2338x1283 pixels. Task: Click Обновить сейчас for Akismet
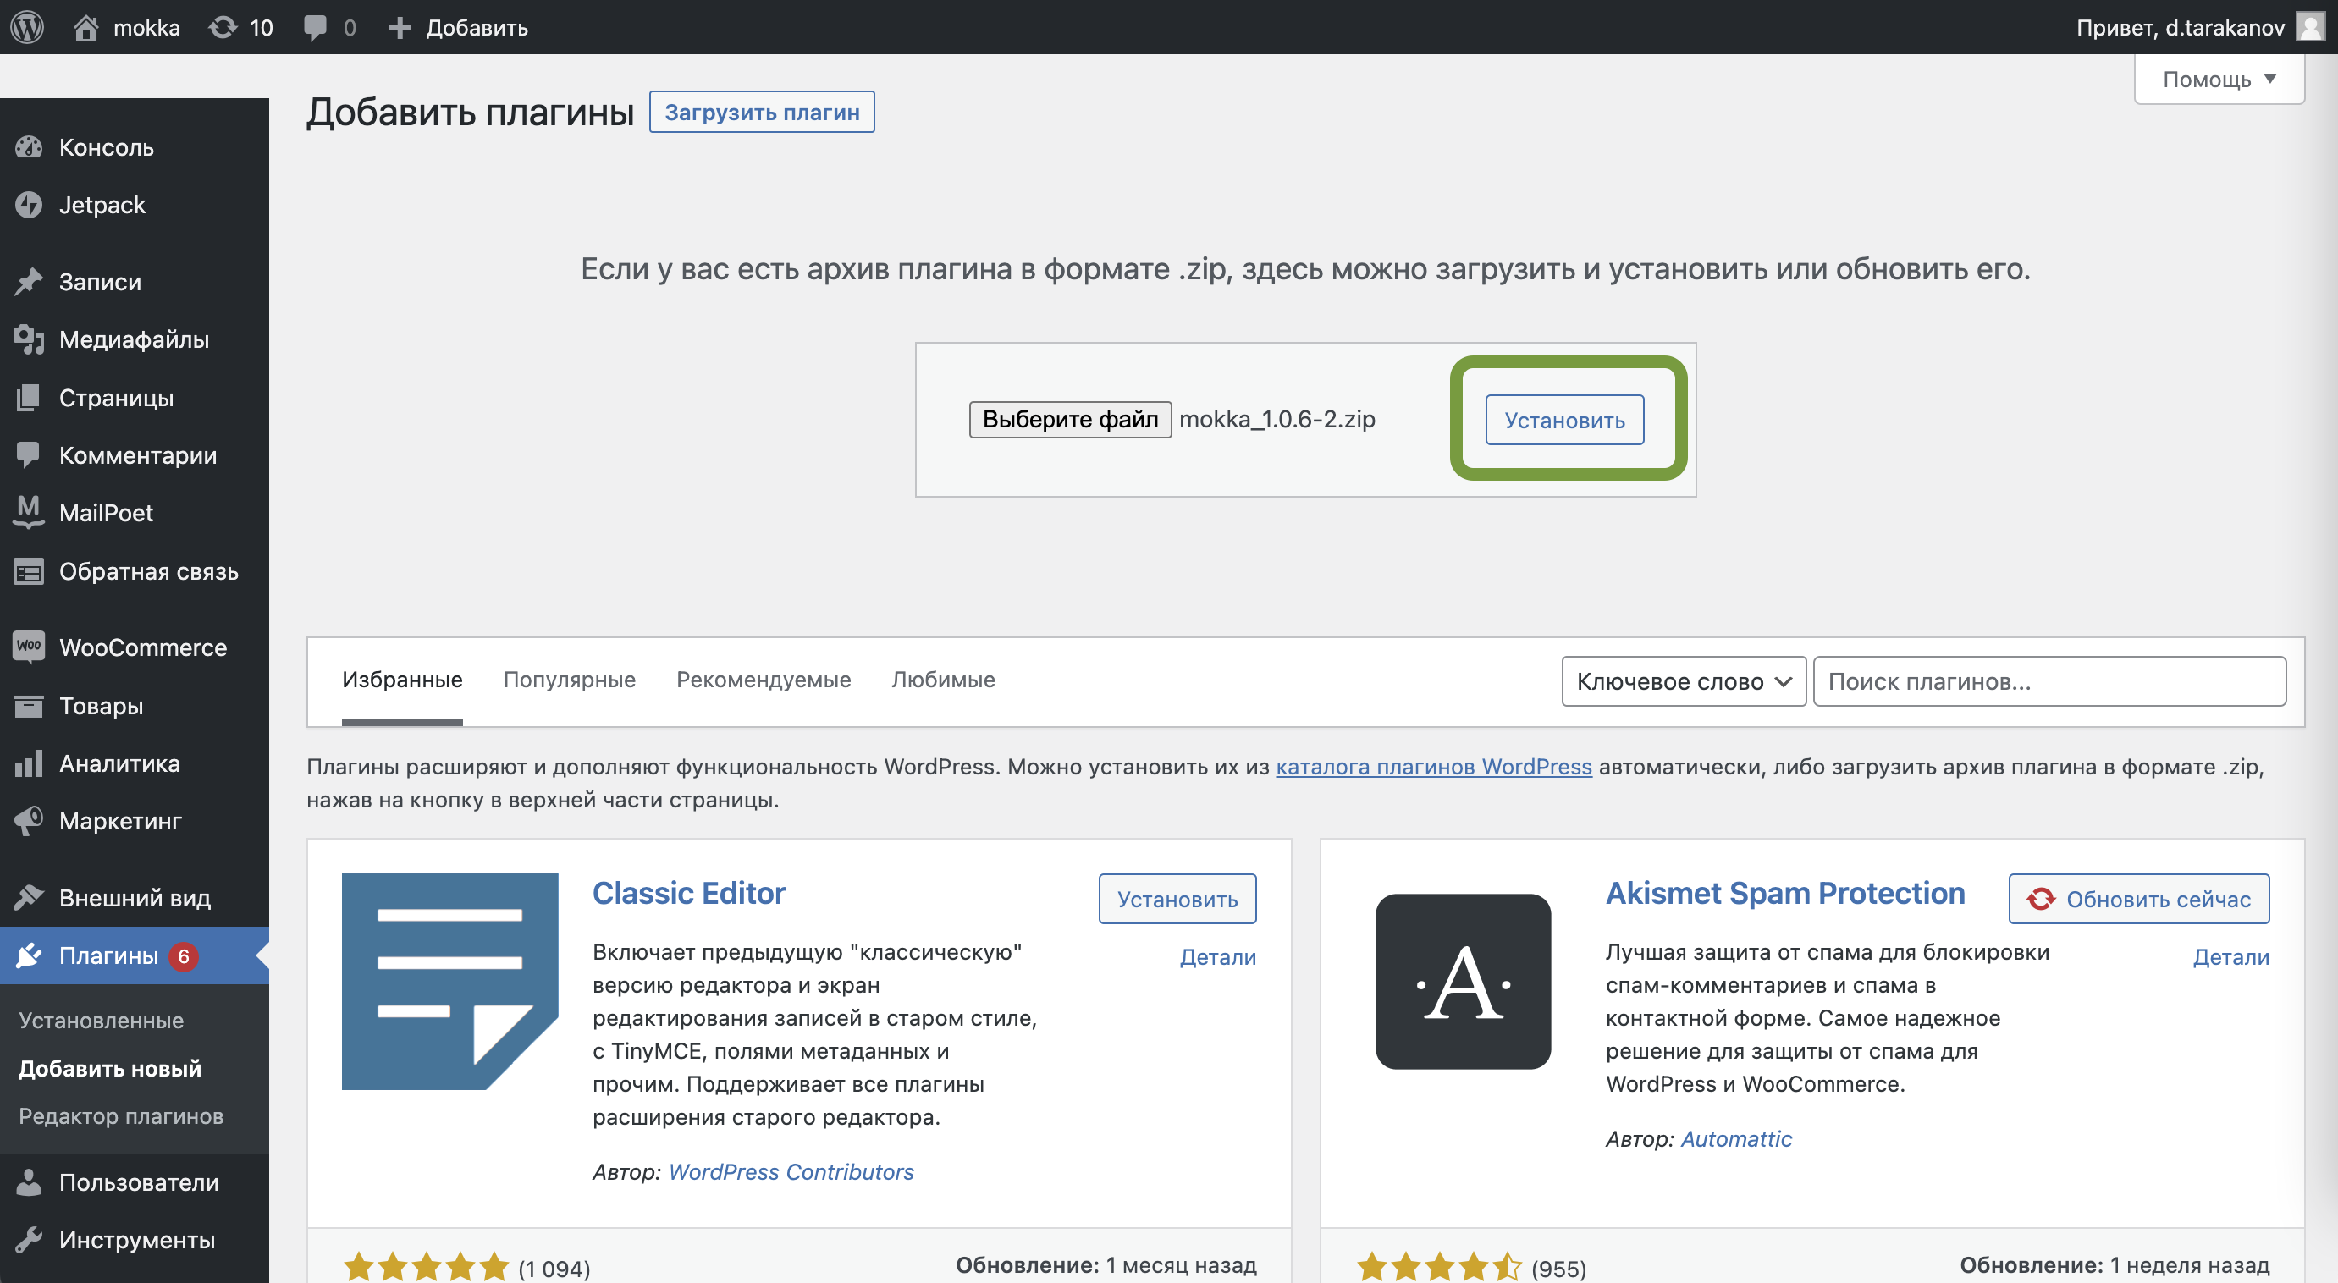point(2138,899)
